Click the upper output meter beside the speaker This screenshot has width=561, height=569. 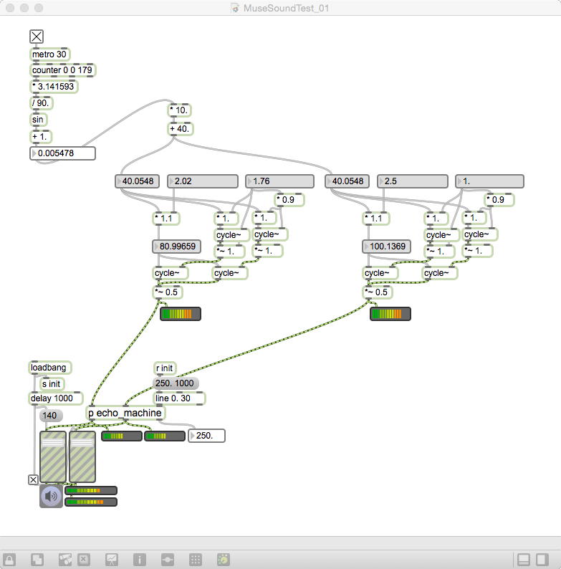tap(91, 491)
